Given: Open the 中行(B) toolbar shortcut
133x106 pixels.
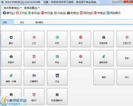Looking at the screenshot, I should (47, 13).
